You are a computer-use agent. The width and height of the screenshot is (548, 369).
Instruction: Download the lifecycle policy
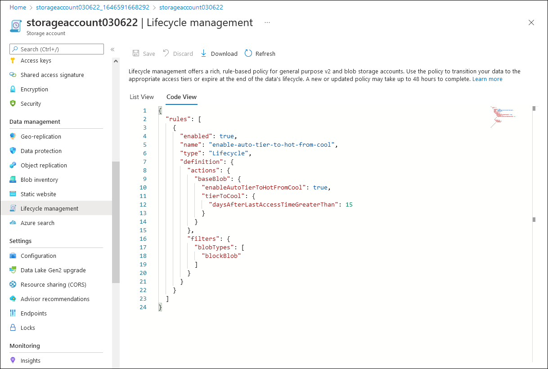tap(219, 54)
